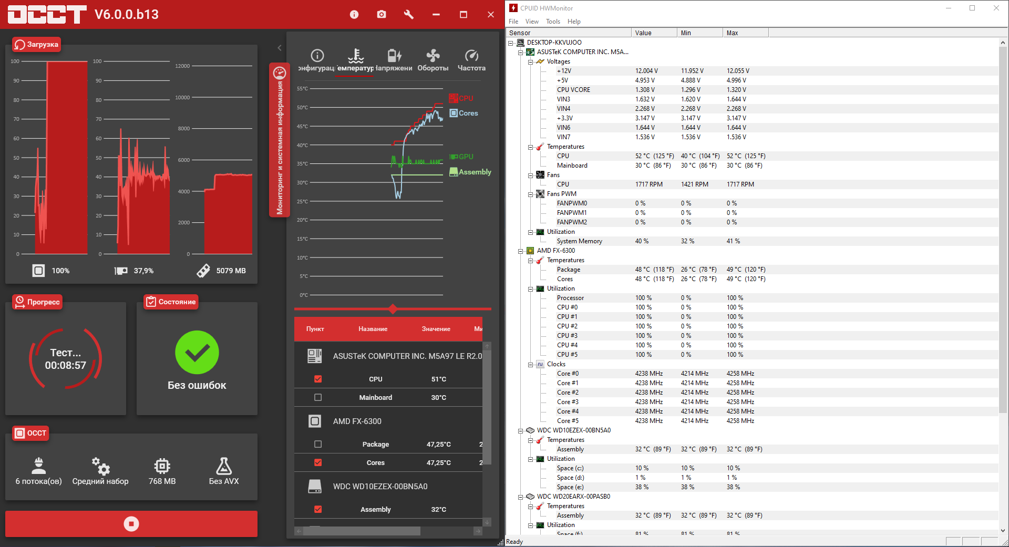Collapse the AMD FX-6300 node in HWMonitor
1009x547 pixels.
[521, 251]
